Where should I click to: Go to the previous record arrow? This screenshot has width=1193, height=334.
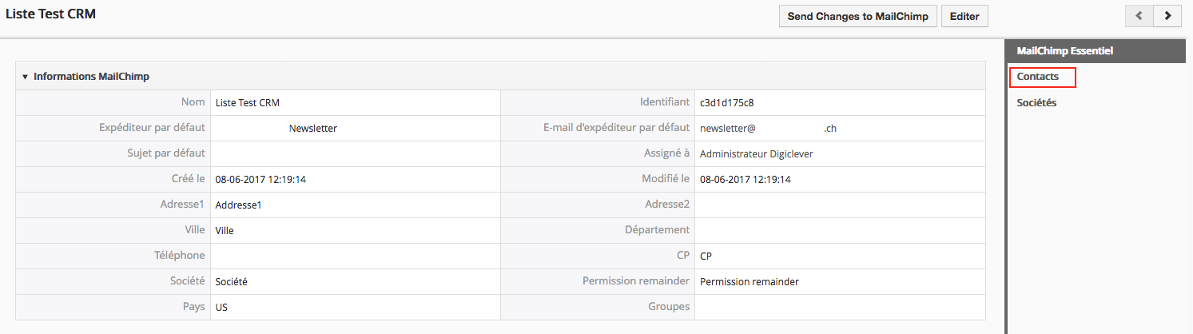1139,16
